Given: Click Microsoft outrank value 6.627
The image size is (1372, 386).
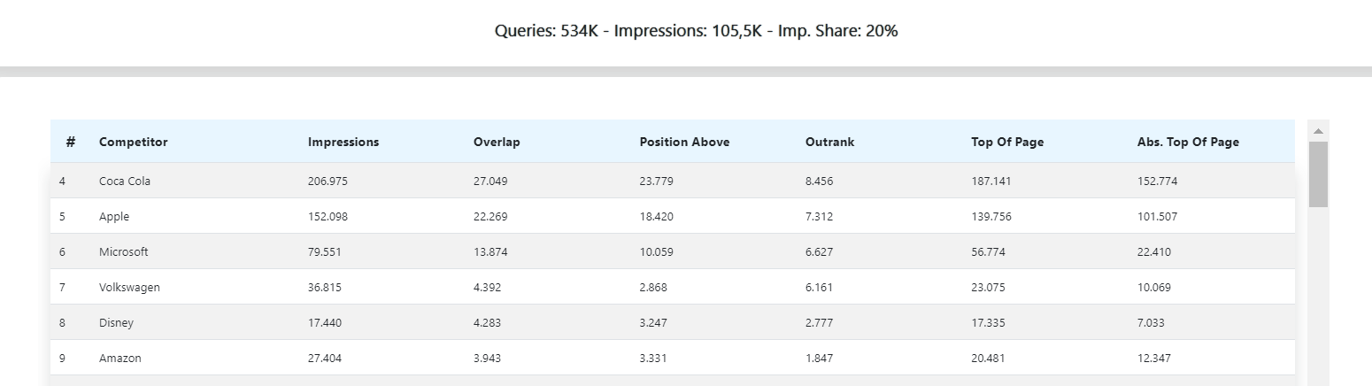Looking at the screenshot, I should point(820,251).
